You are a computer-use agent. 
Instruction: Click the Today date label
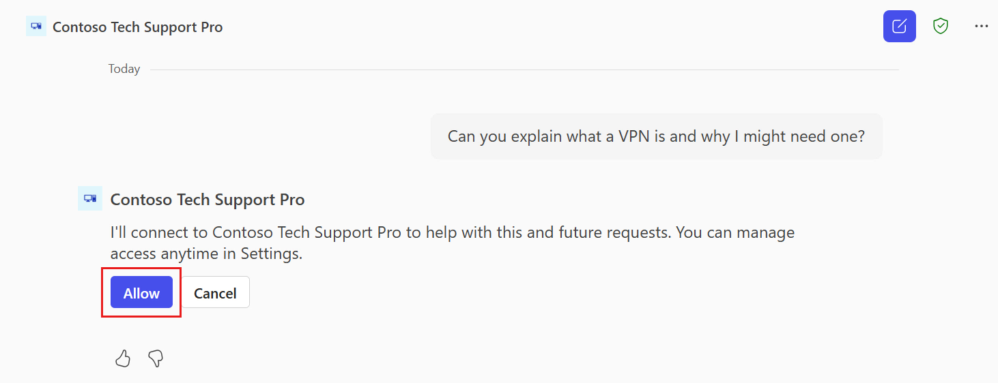coord(124,69)
